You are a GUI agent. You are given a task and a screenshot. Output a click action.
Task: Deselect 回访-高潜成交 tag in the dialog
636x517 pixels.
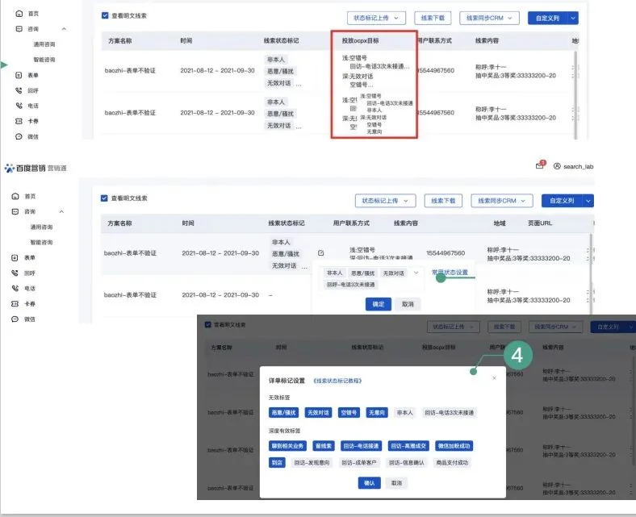coord(408,446)
